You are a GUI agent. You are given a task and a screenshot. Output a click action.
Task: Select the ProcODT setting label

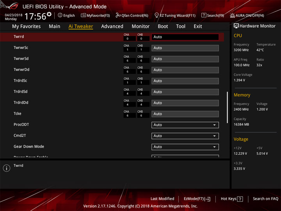[21, 124]
